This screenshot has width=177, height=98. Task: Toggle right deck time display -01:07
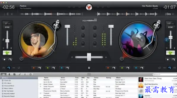pos(169,7)
